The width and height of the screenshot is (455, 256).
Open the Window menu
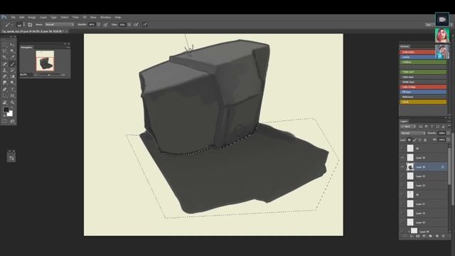tap(105, 17)
